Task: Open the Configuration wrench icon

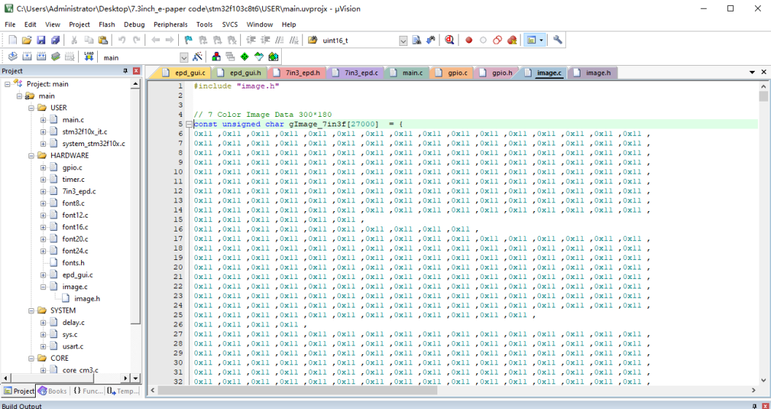Action: (x=558, y=40)
